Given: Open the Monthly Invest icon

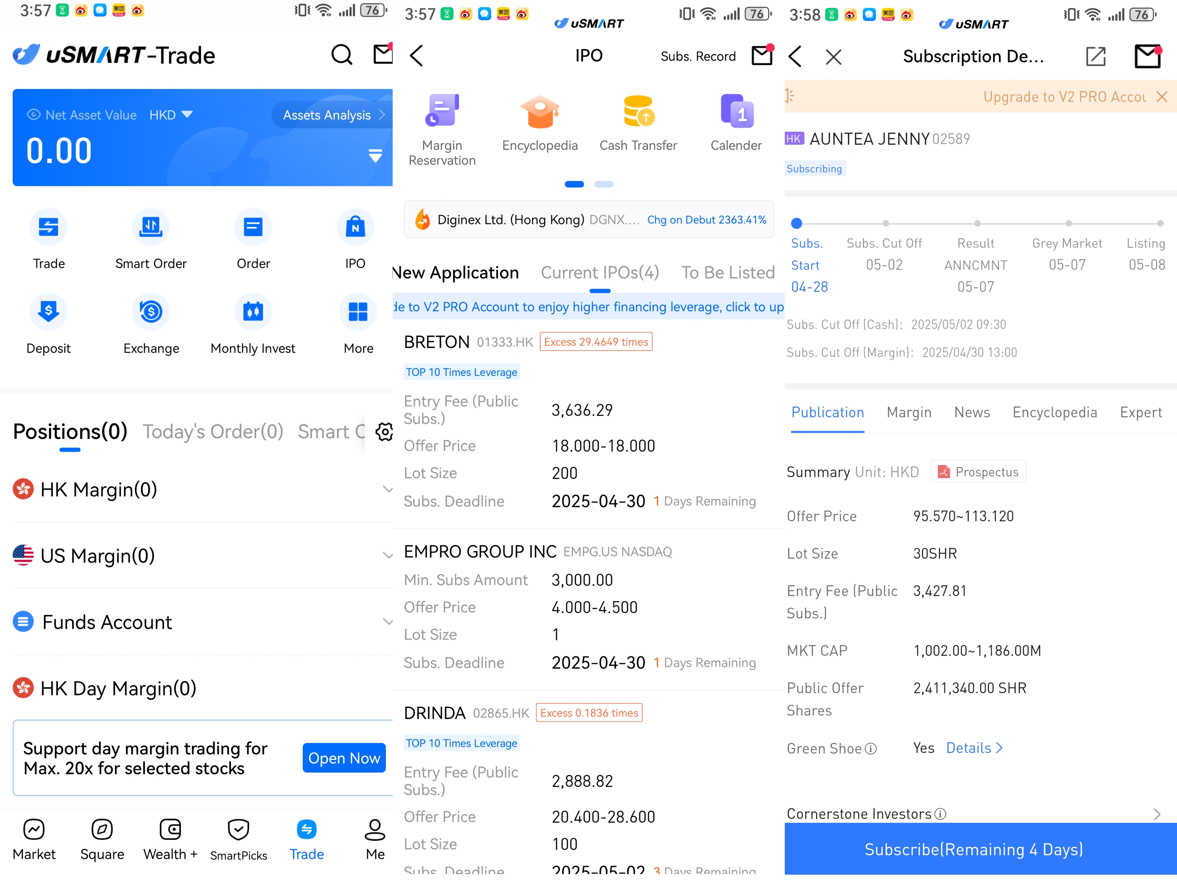Looking at the screenshot, I should (x=253, y=312).
